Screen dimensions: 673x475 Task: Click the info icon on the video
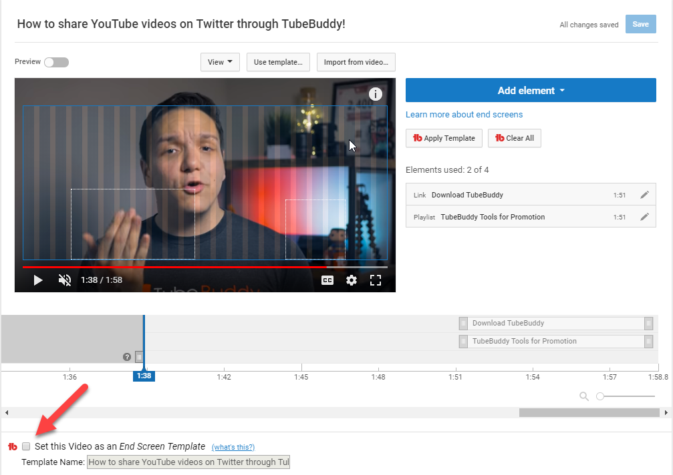(376, 94)
